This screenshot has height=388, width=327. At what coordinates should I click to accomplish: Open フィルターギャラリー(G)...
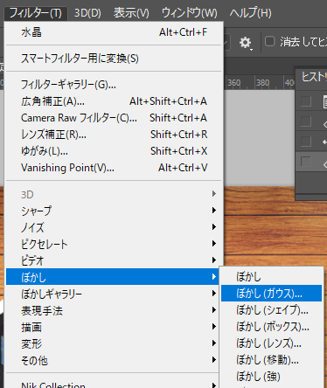pos(114,85)
